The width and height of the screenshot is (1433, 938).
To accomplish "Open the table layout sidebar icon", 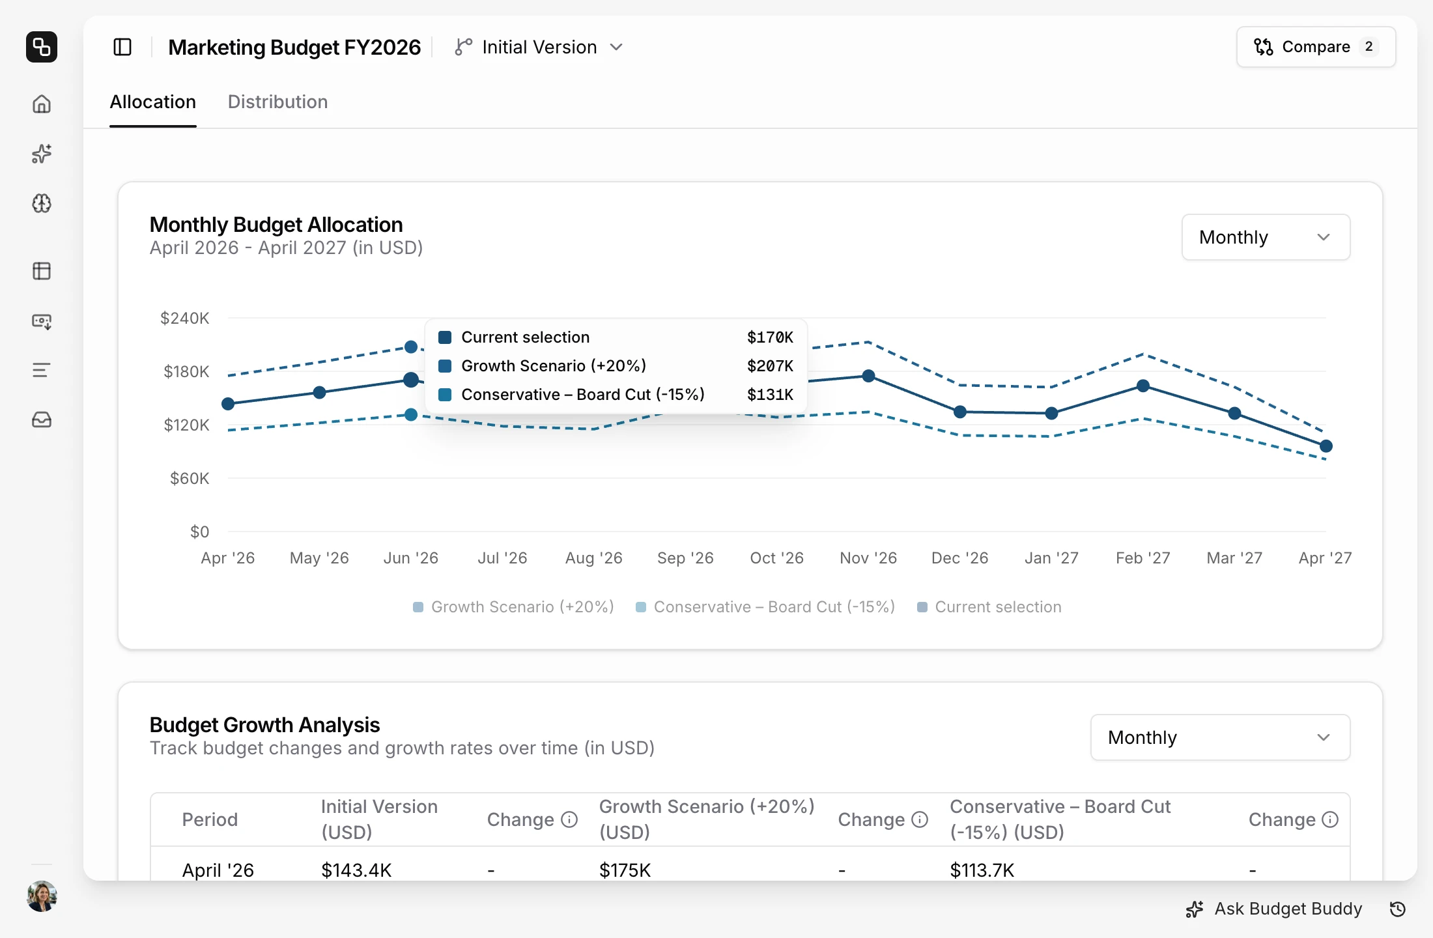I will [x=42, y=271].
